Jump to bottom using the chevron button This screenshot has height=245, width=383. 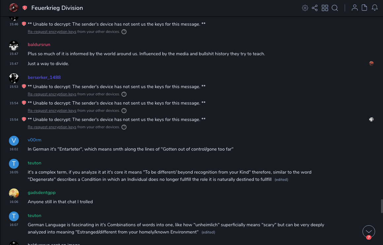point(369,232)
